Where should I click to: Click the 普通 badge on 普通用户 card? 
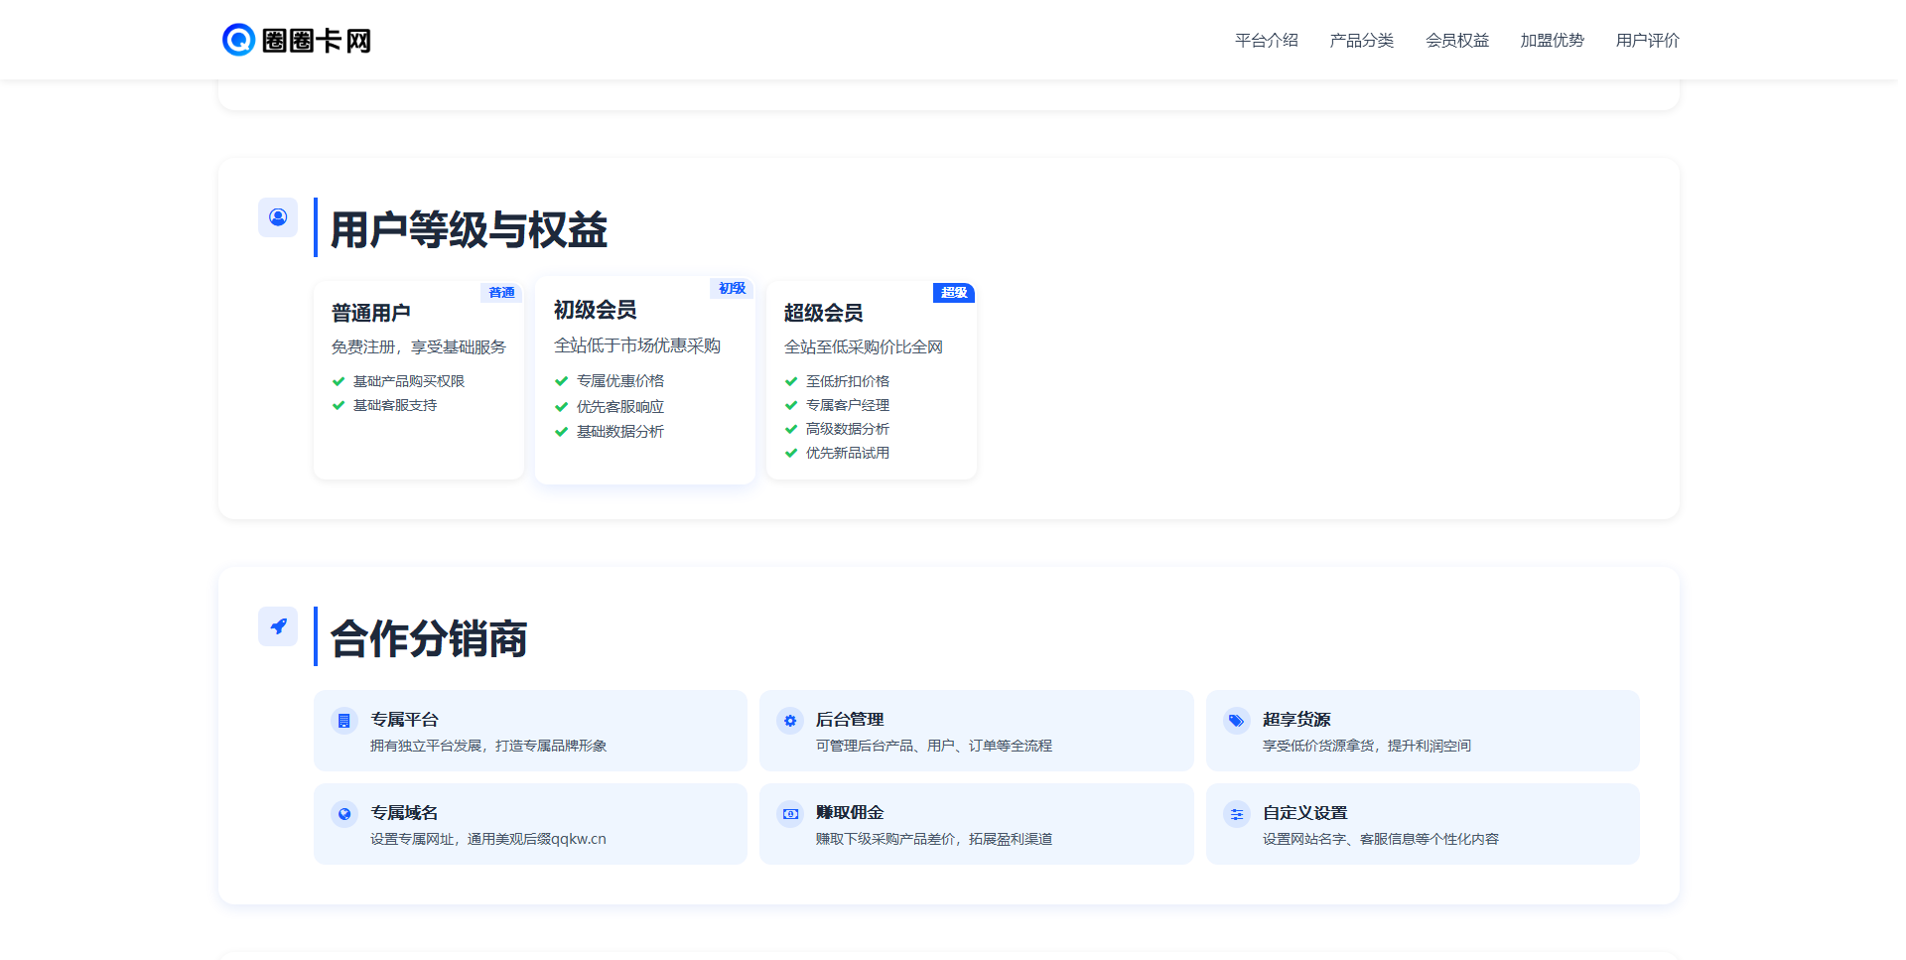coord(501,293)
